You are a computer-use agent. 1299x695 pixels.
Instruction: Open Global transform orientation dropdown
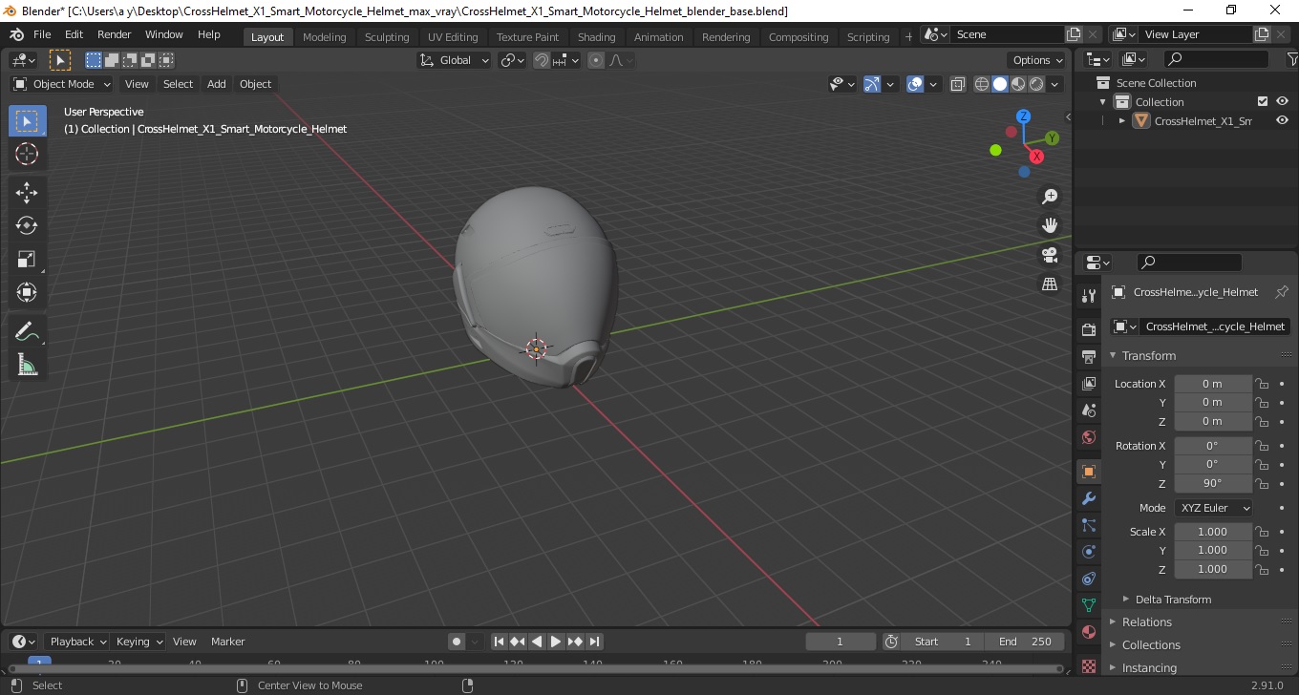[454, 60]
